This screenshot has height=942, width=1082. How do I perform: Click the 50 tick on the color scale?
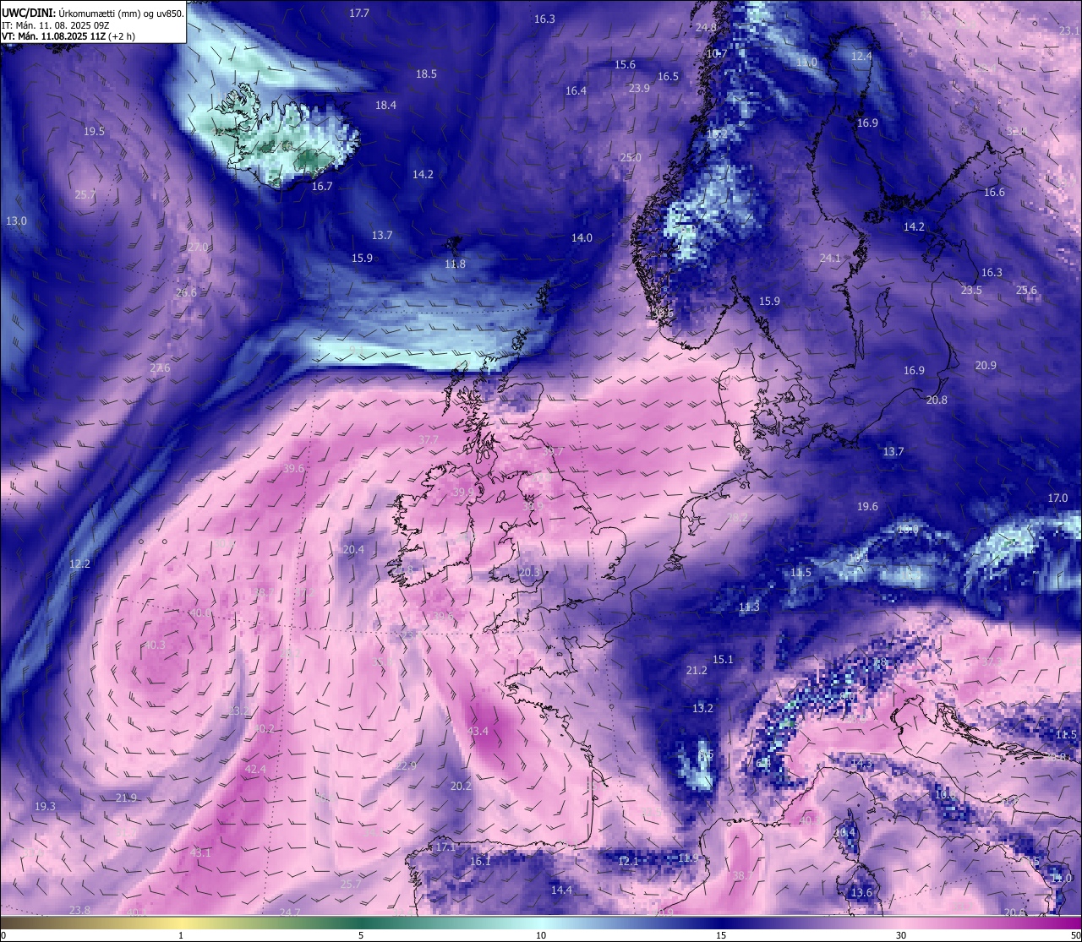[x=1075, y=935]
